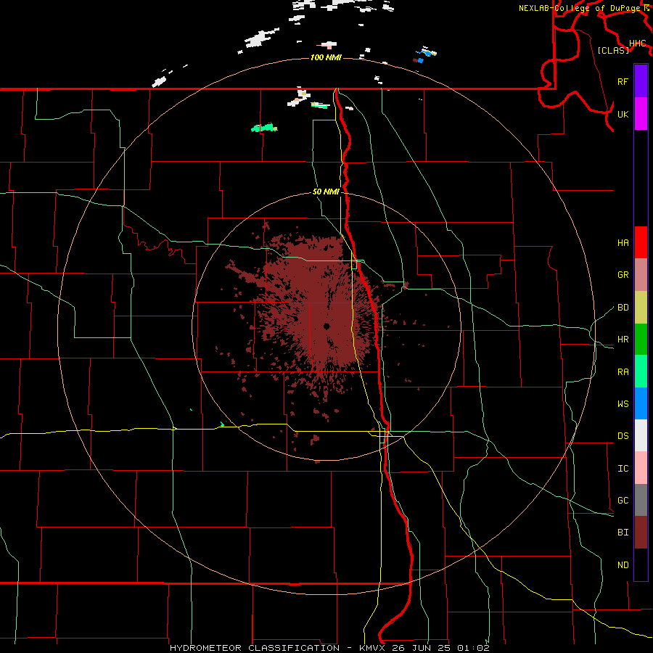The height and width of the screenshot is (653, 653).
Task: Click the black radar site dot at center
Action: (x=326, y=326)
